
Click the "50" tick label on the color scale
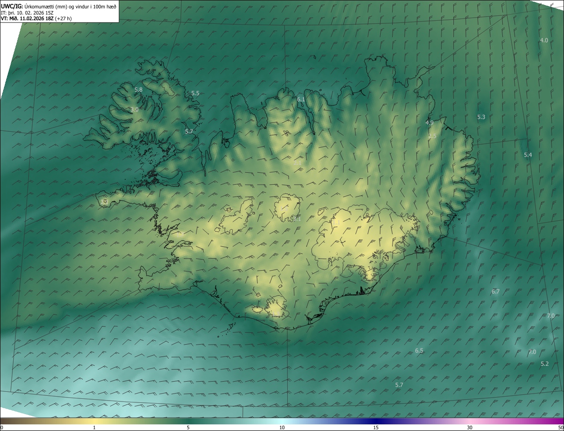click(560, 427)
